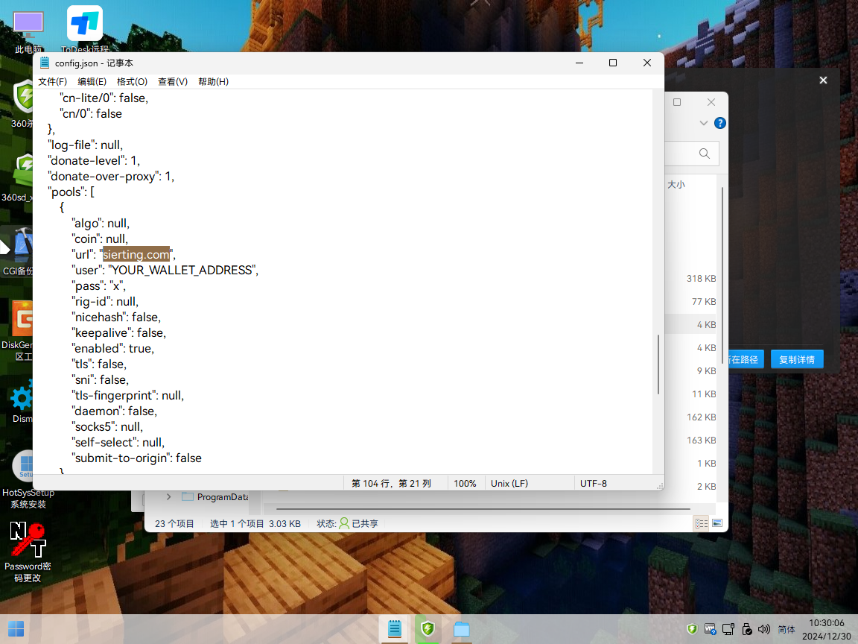
Task: Click the Notepad icon in the title bar
Action: 45,63
